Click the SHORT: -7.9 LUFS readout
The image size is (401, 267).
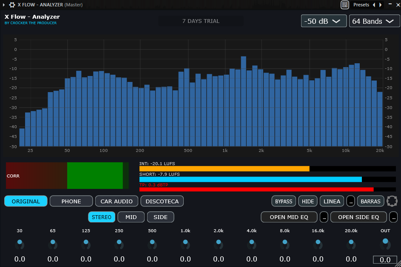coord(159,174)
